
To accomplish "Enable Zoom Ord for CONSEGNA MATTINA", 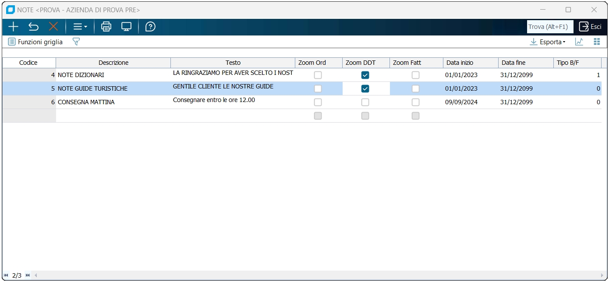I will point(318,102).
